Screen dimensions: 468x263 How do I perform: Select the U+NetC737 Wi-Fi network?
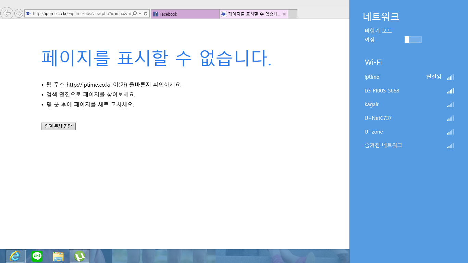coord(409,118)
